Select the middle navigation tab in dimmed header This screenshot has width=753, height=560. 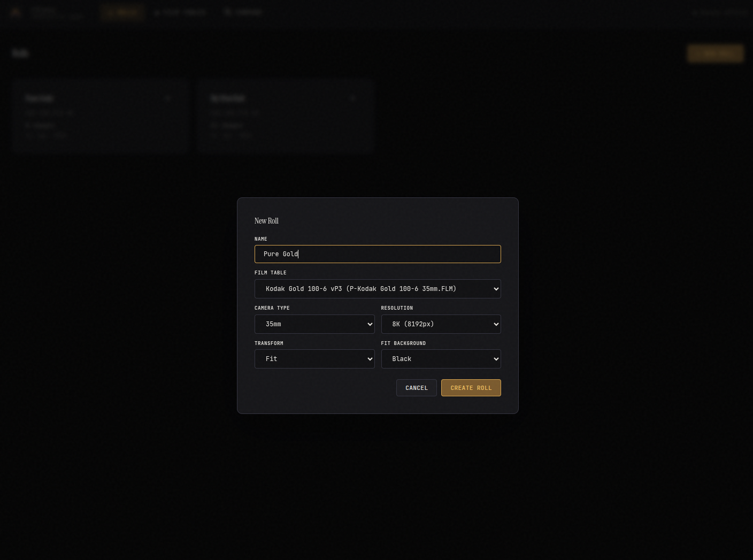180,12
